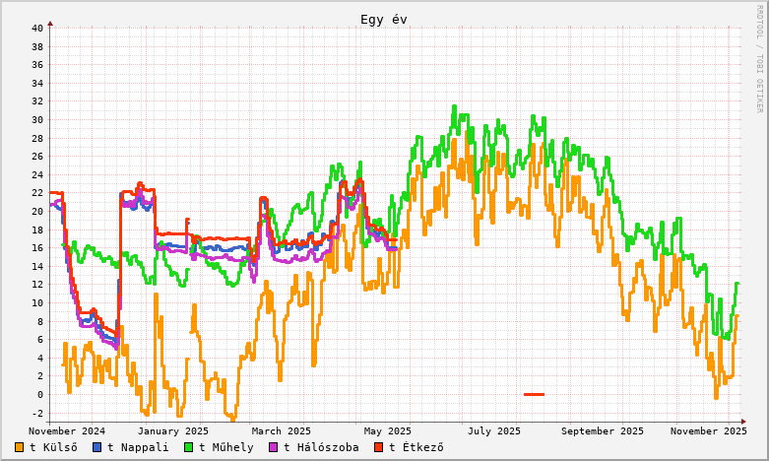Click the arrow at the x-axis end
This screenshot has width=769, height=461.
[x=742, y=422]
